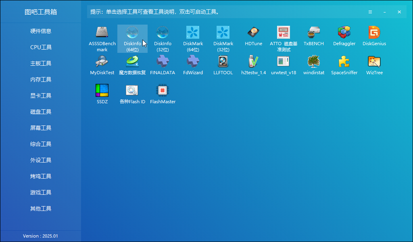Select 魔方数据恢复 tool icon

[x=132, y=61]
